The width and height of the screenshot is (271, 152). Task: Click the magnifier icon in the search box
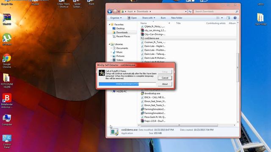point(237,11)
